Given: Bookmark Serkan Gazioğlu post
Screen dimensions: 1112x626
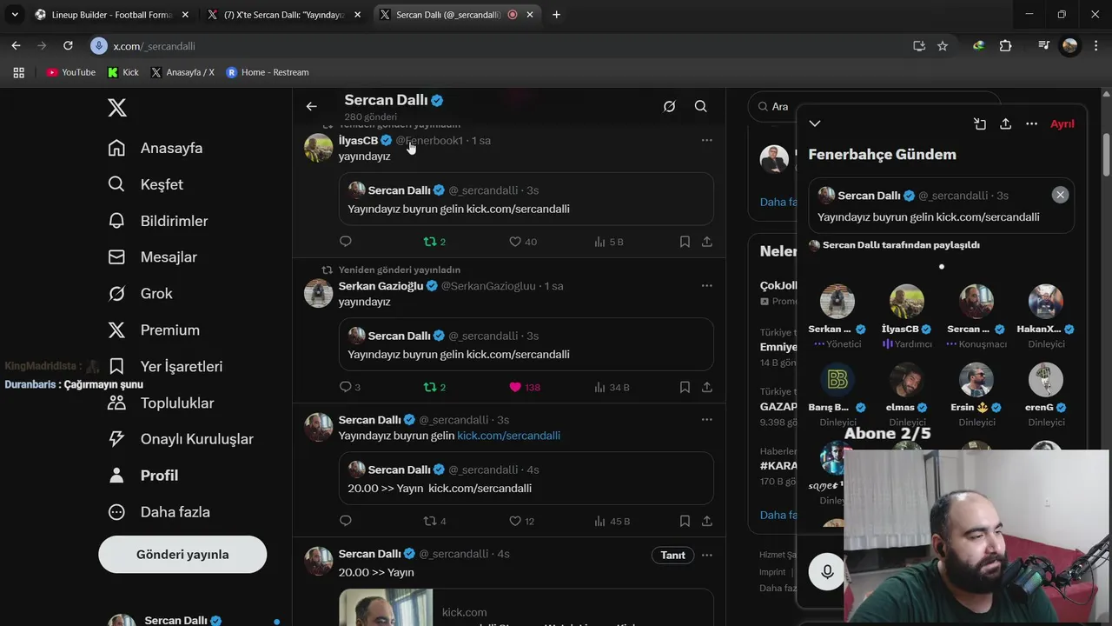Looking at the screenshot, I should (685, 387).
